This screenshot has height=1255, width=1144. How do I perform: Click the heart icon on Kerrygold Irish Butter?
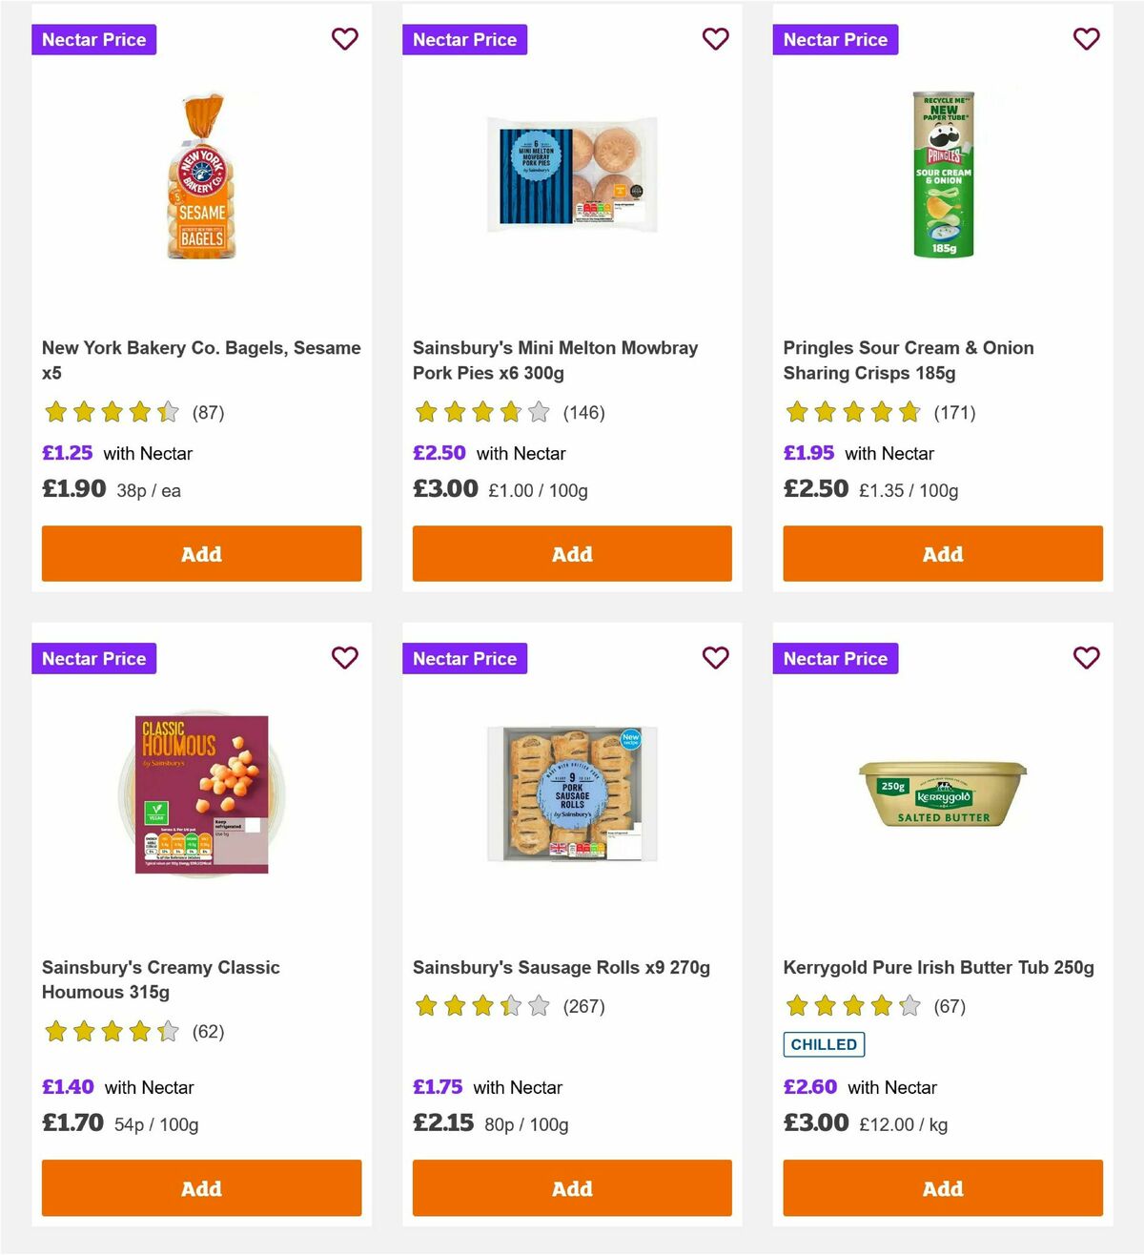tap(1086, 658)
